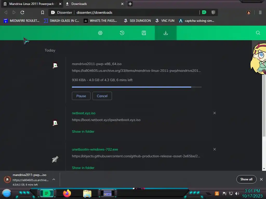Select the Downloads tab icon
Screen dimensions: 266x199
coord(165,33)
